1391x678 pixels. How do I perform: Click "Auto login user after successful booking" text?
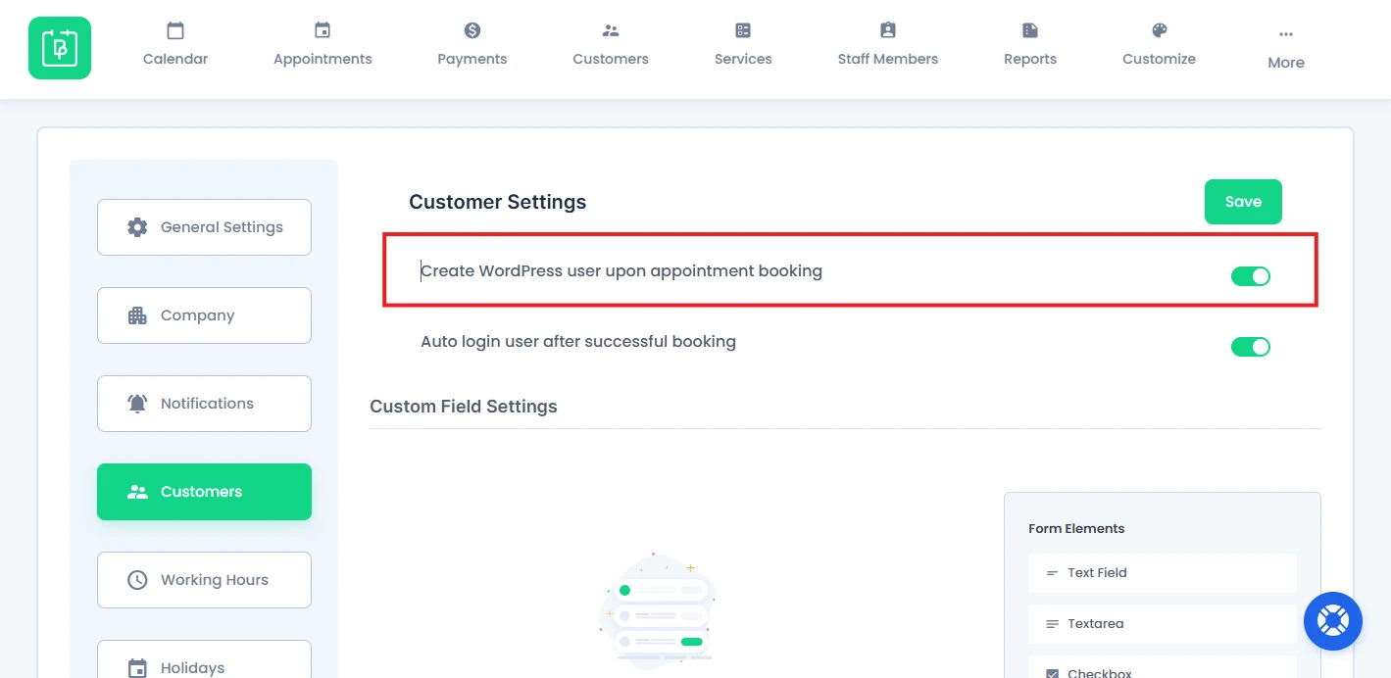coord(578,342)
